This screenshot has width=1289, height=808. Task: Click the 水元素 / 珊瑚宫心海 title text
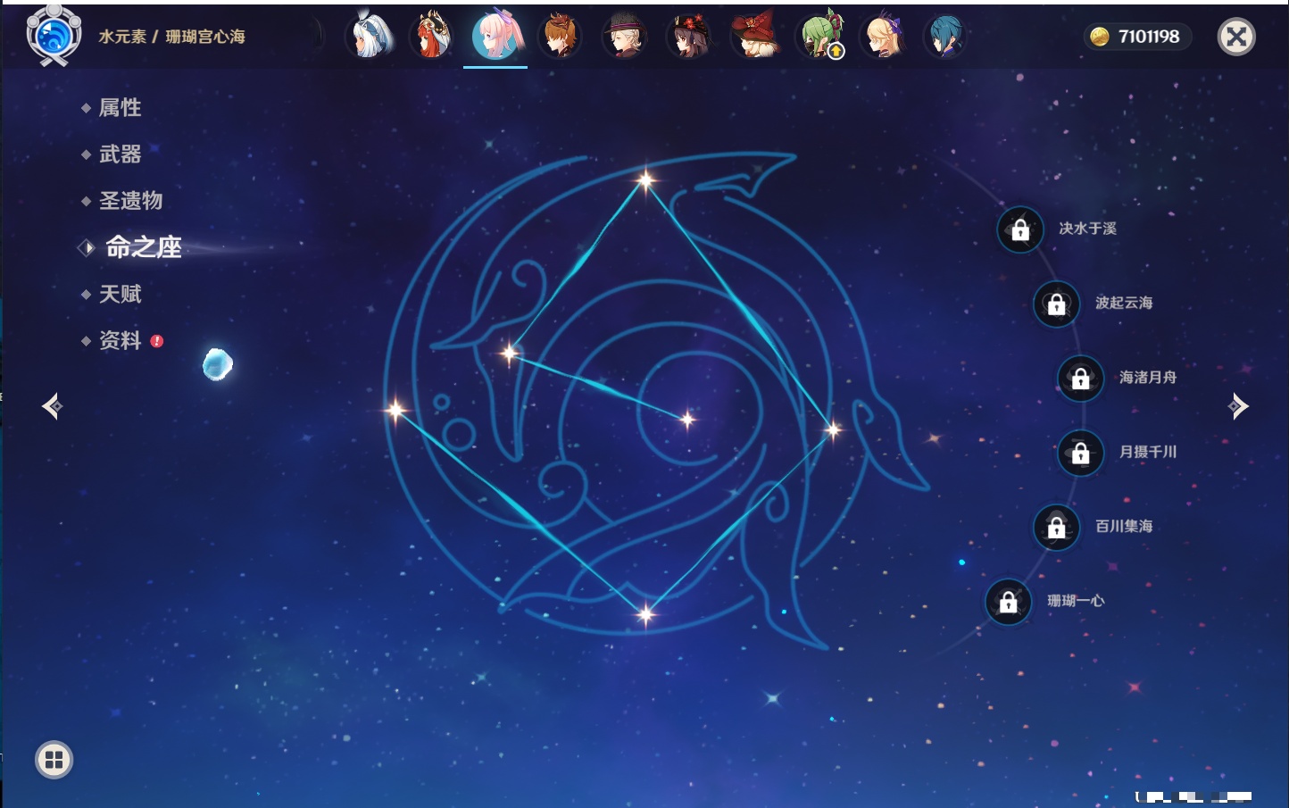(x=171, y=37)
